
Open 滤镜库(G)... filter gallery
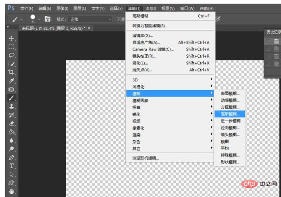click(x=170, y=35)
